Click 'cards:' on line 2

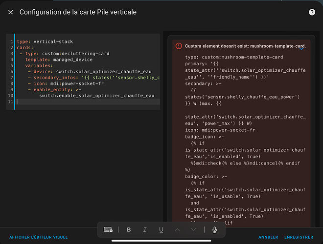pyautogui.click(x=25, y=48)
